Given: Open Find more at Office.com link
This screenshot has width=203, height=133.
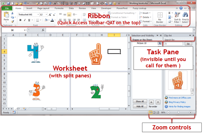Looking at the screenshot, I should [180, 98].
